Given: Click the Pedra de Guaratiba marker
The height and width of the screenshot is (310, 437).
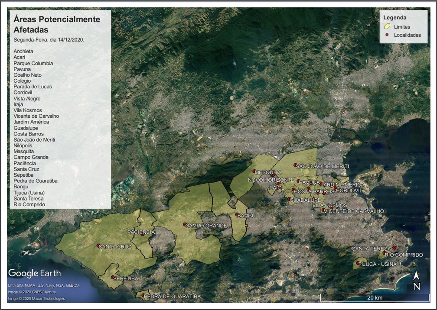Looking at the screenshot, I should 143,296.
